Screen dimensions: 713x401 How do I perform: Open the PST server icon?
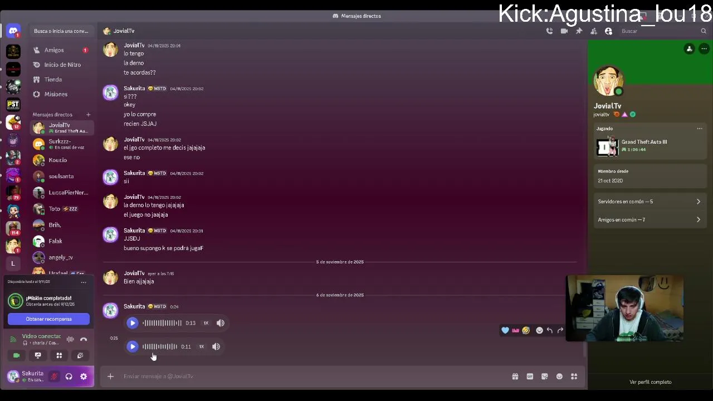[13, 104]
